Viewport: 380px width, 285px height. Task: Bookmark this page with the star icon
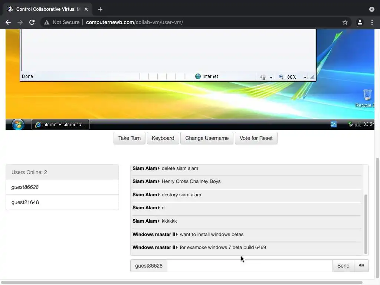pyautogui.click(x=345, y=22)
